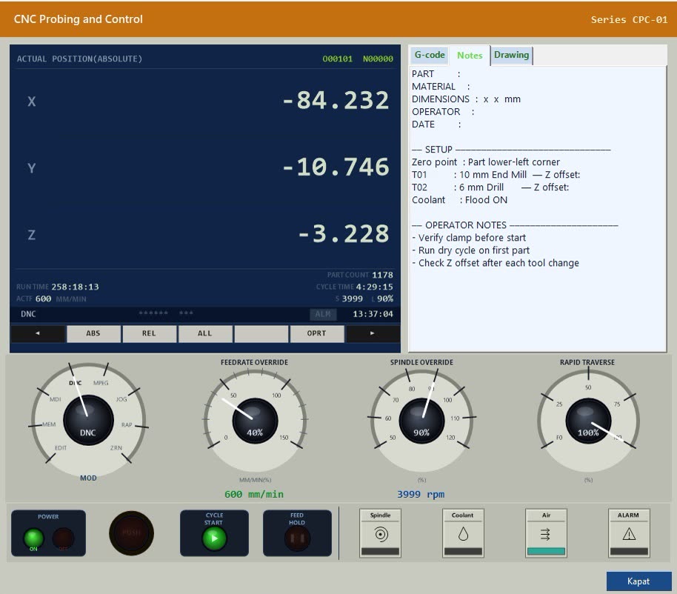Click the cycle time 4:29:15

tap(374, 287)
